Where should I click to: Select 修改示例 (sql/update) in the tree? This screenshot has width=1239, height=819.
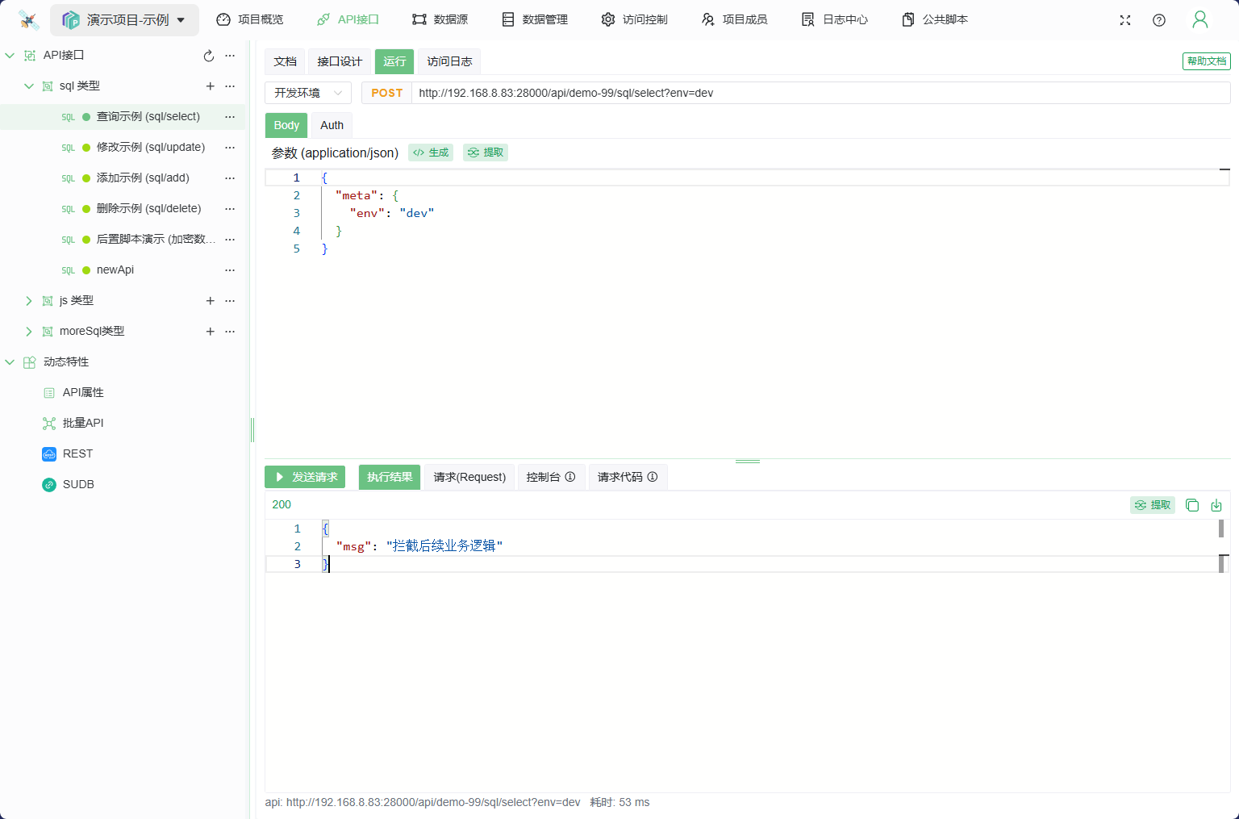click(x=150, y=148)
